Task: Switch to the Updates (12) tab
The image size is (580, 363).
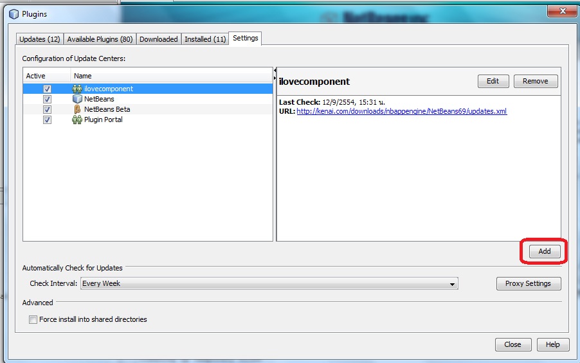Action: (x=40, y=39)
